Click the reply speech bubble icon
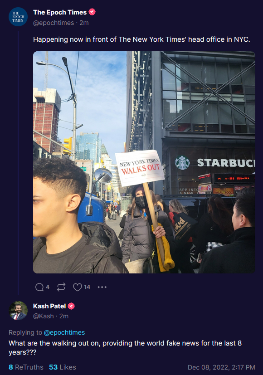This screenshot has width=263, height=375. (39, 287)
